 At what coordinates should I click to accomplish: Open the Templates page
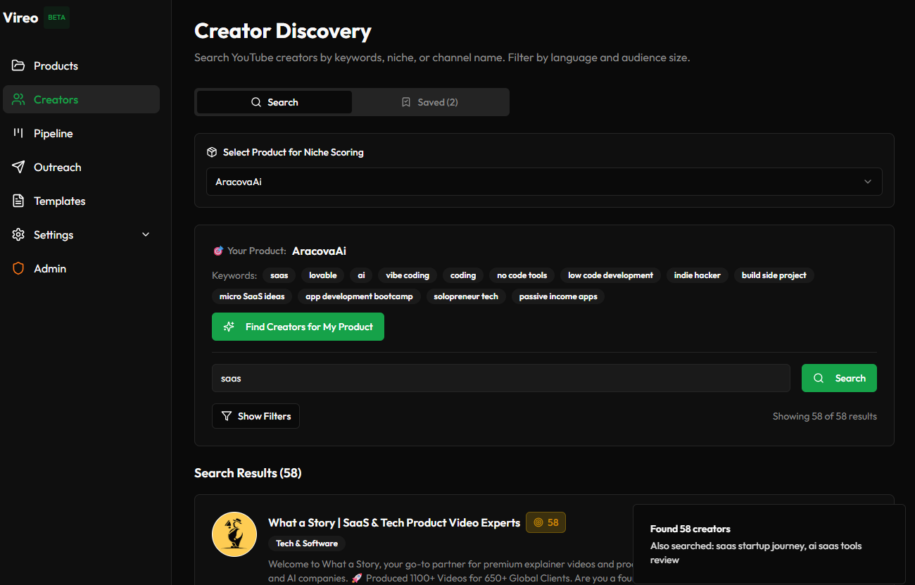tap(81, 201)
